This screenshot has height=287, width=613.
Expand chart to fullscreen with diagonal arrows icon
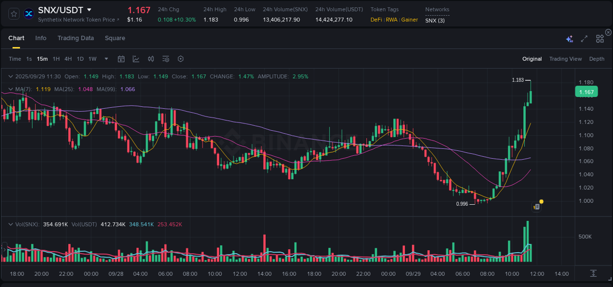click(x=584, y=39)
